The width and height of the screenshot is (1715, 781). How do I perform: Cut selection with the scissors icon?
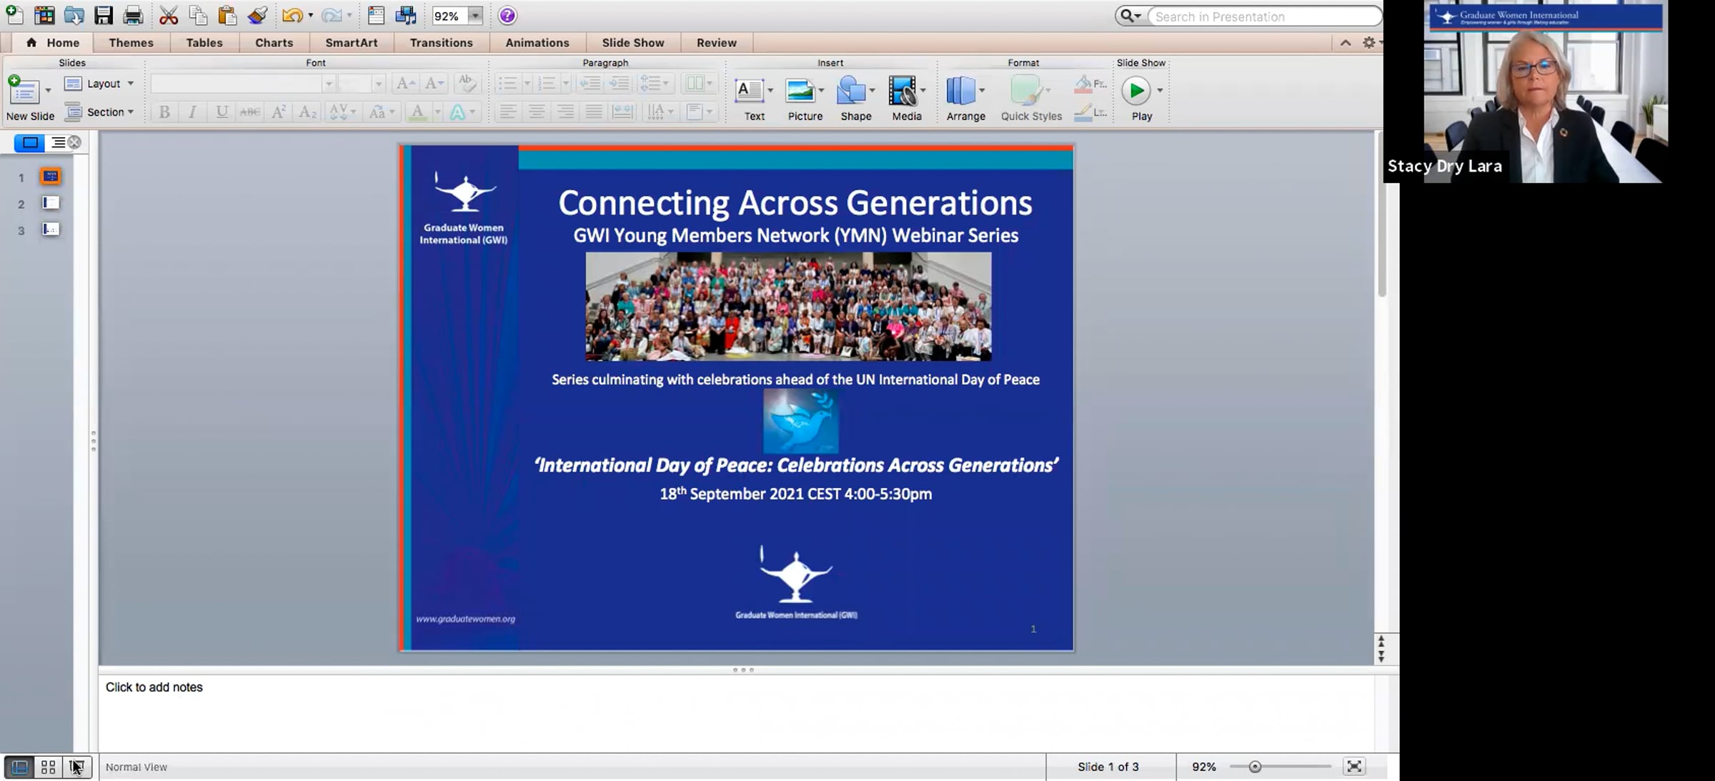[x=169, y=15]
